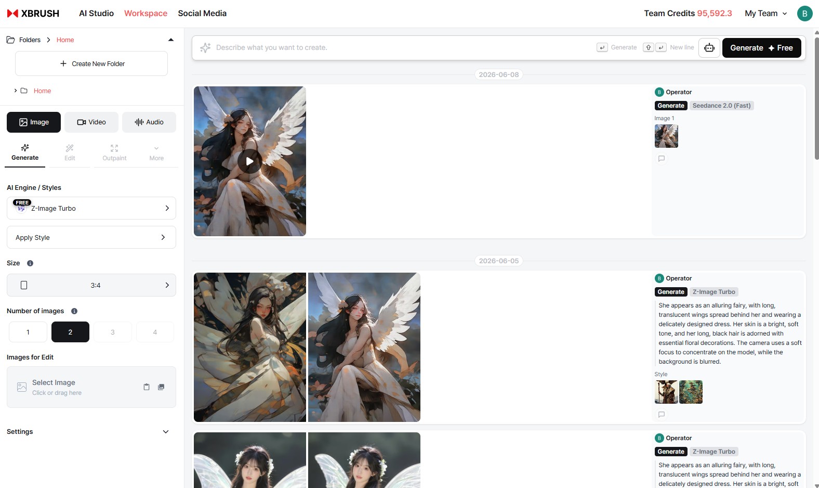This screenshot has height=488, width=819.
Task: Click the Enter key Generate hint
Action: [617, 47]
